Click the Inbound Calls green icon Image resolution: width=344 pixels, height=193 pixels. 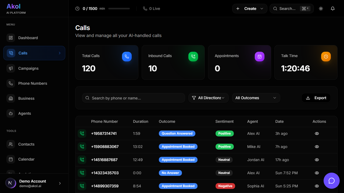point(193,57)
